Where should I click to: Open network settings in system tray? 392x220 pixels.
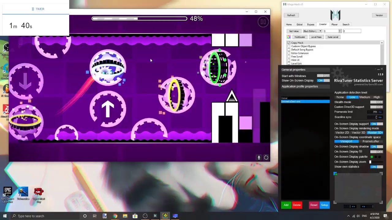pos(353,216)
